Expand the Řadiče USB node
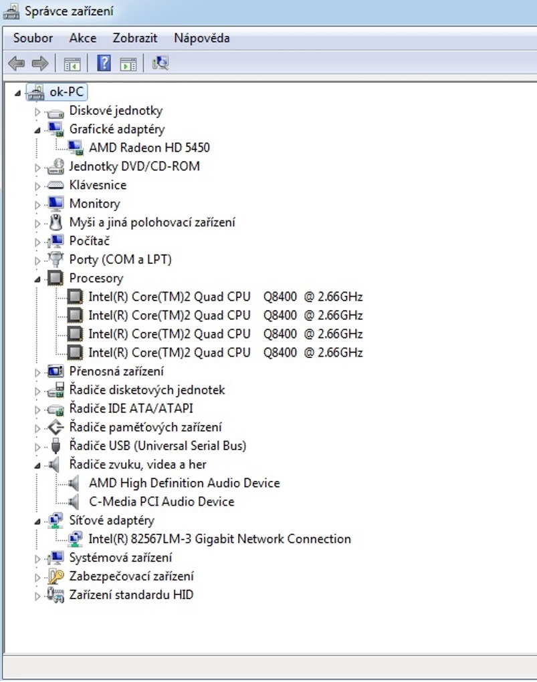The image size is (537, 682). 37,446
